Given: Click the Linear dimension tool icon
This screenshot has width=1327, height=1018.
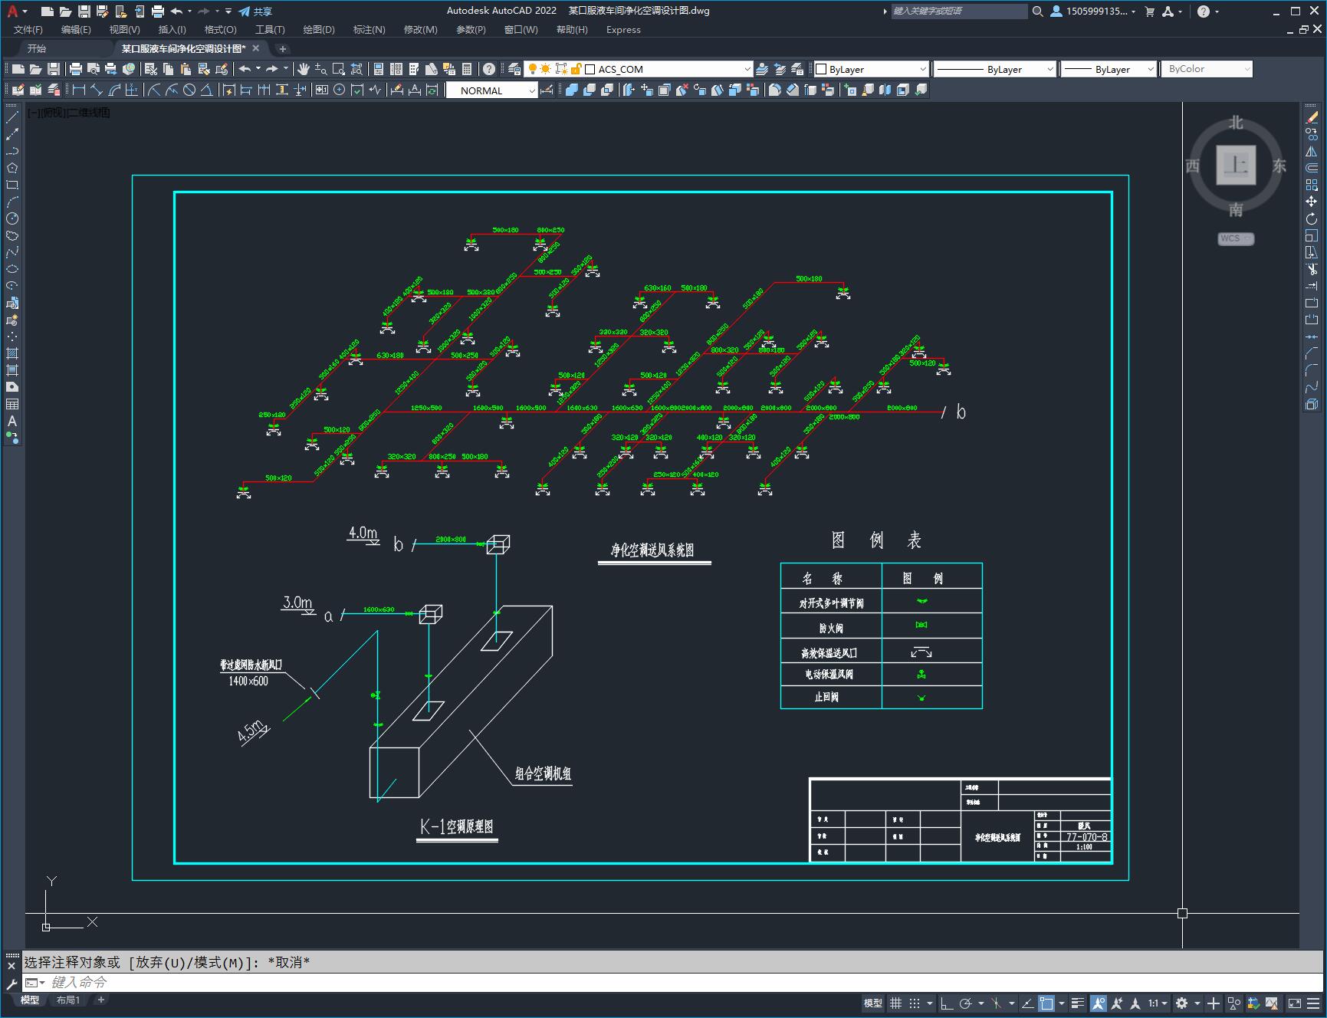Looking at the screenshot, I should (78, 90).
